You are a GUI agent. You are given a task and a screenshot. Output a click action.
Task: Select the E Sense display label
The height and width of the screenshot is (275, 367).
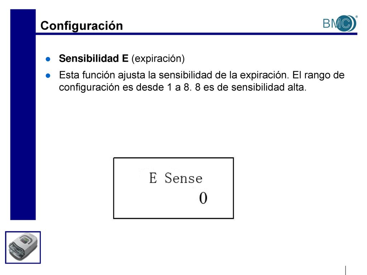click(176, 178)
